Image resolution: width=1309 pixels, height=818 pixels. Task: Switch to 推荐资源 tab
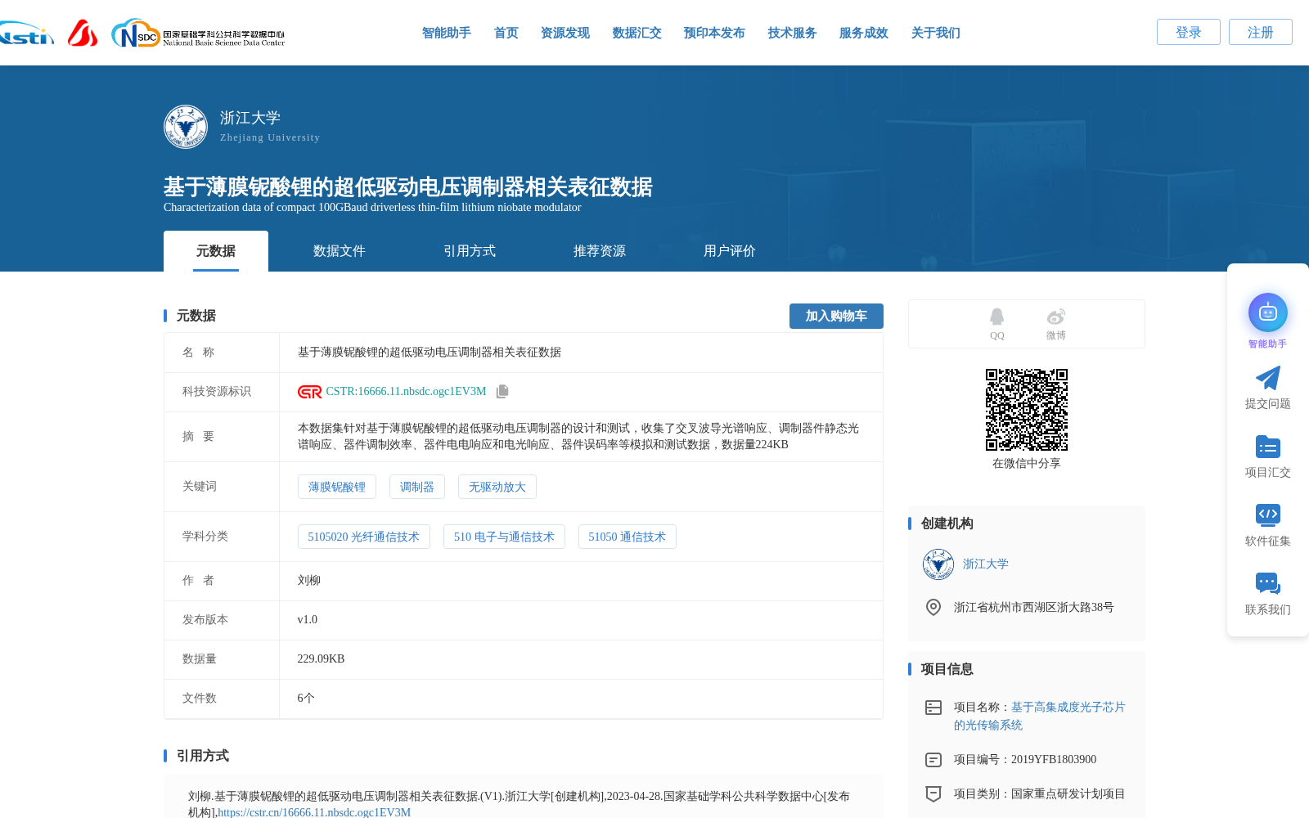pos(600,251)
